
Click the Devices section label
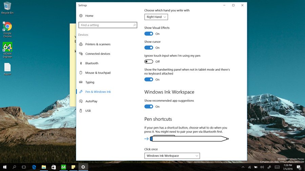83,35
